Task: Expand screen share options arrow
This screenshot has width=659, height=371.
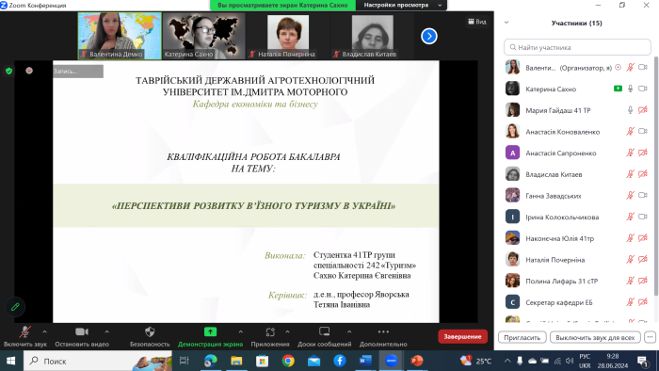Action: coord(240,332)
